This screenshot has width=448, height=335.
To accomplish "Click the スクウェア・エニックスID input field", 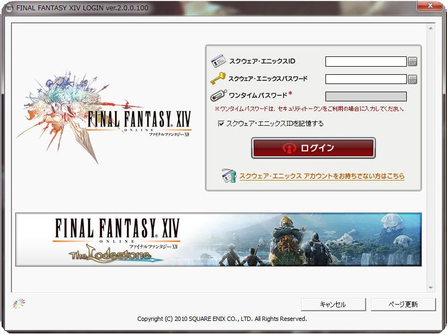I will [x=366, y=61].
